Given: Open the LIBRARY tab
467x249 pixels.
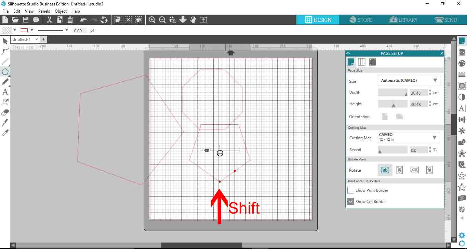Looking at the screenshot, I should tap(403, 20).
